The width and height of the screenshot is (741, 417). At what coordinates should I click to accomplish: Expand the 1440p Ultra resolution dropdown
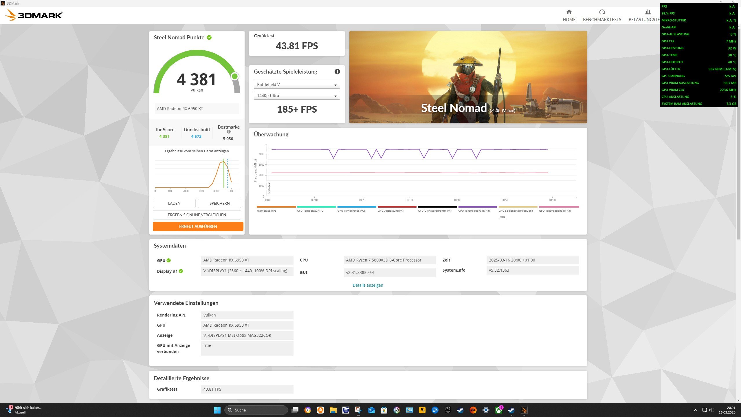pyautogui.click(x=297, y=96)
